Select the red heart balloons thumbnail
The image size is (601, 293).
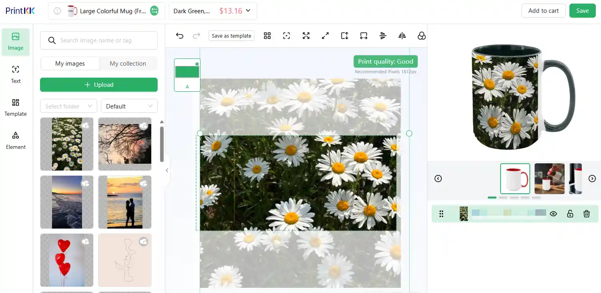[67, 260]
